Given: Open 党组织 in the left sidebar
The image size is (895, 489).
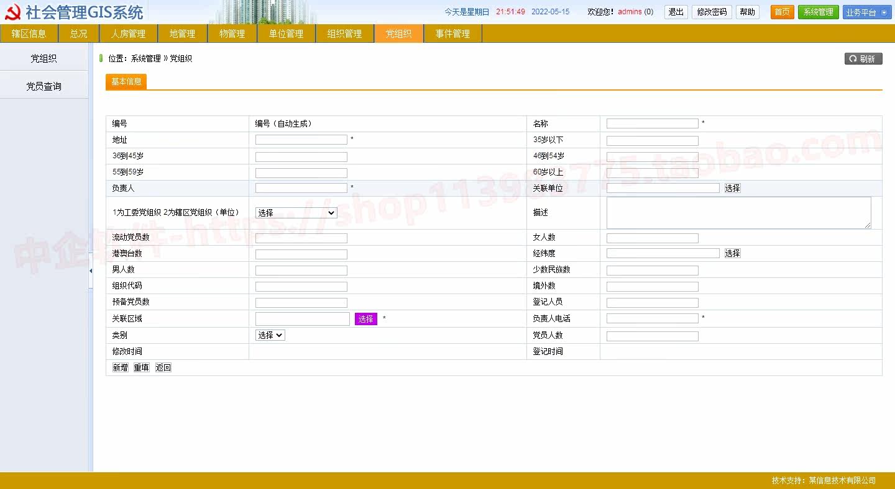Looking at the screenshot, I should 44,58.
